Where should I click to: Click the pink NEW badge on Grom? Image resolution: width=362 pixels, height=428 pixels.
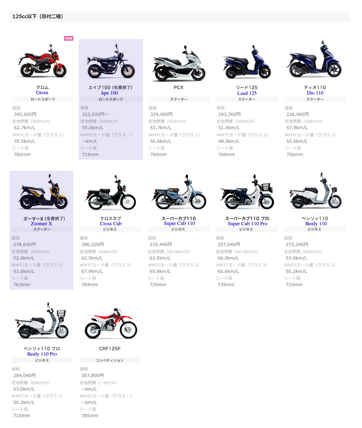[69, 38]
